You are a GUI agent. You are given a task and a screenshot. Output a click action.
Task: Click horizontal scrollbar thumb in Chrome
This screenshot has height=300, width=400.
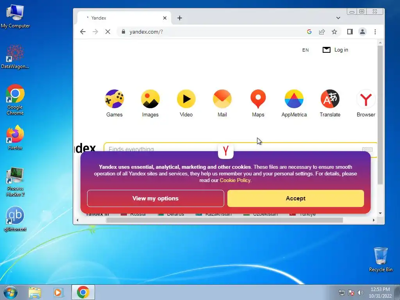click(x=225, y=220)
